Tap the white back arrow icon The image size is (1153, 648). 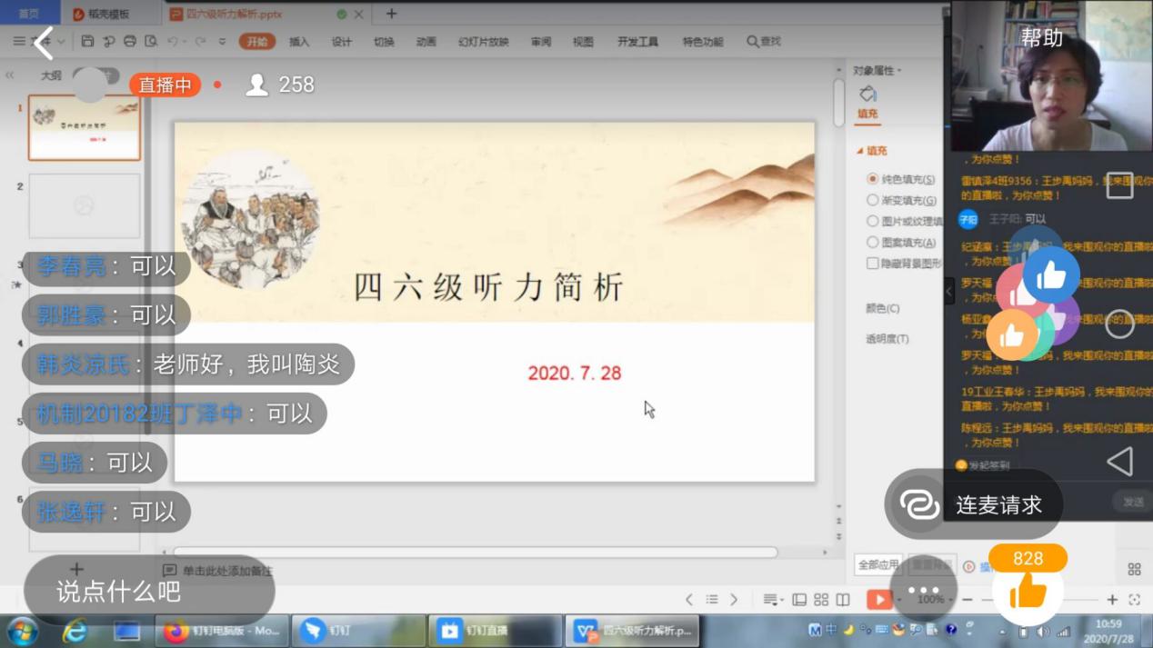44,43
